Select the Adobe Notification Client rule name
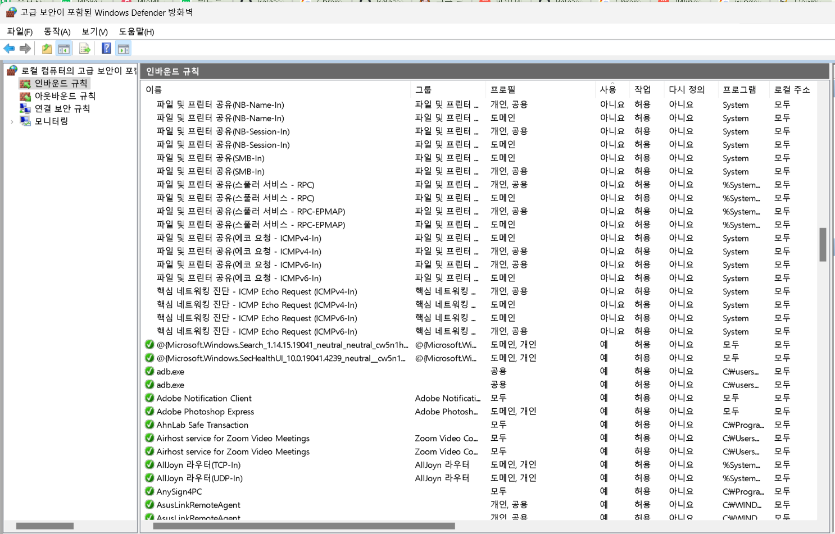The width and height of the screenshot is (835, 534). (x=204, y=398)
